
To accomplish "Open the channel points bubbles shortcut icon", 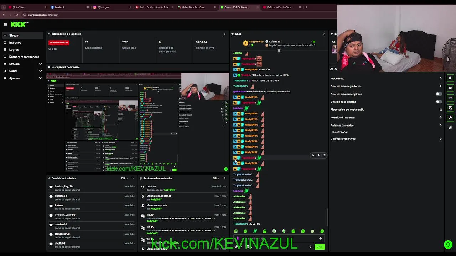I will (x=450, y=127).
